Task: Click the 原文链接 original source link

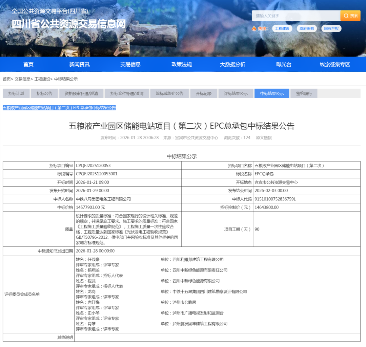Action: 264,138
